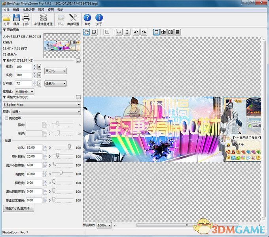Click the 清脆度 slider handle
The height and width of the screenshot is (237, 269).
click(x=61, y=173)
